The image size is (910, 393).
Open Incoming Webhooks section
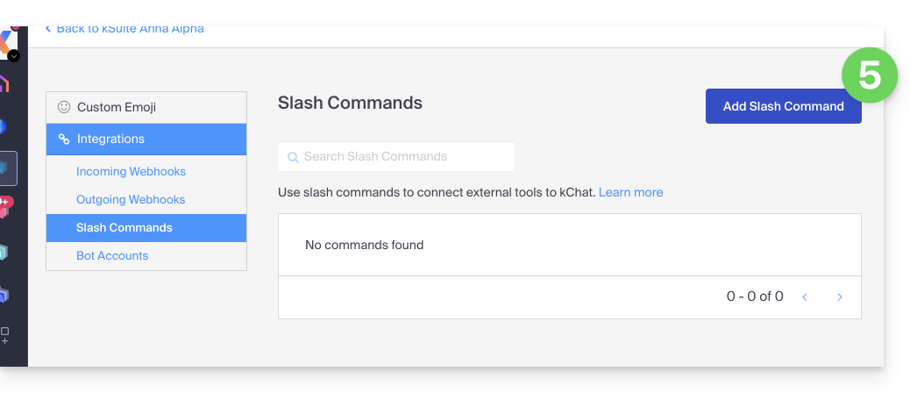[131, 171]
